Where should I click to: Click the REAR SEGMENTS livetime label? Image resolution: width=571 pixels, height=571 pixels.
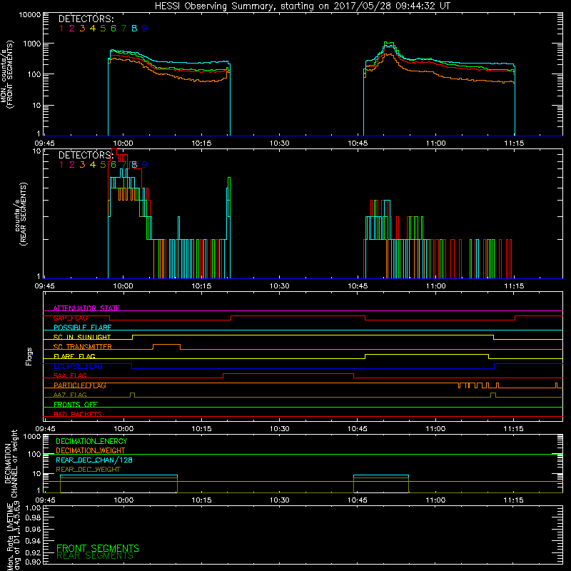click(x=95, y=556)
